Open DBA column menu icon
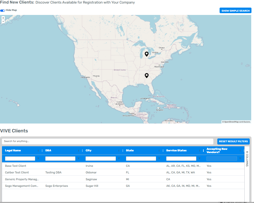The height and width of the screenshot is (203, 254). click(79, 151)
